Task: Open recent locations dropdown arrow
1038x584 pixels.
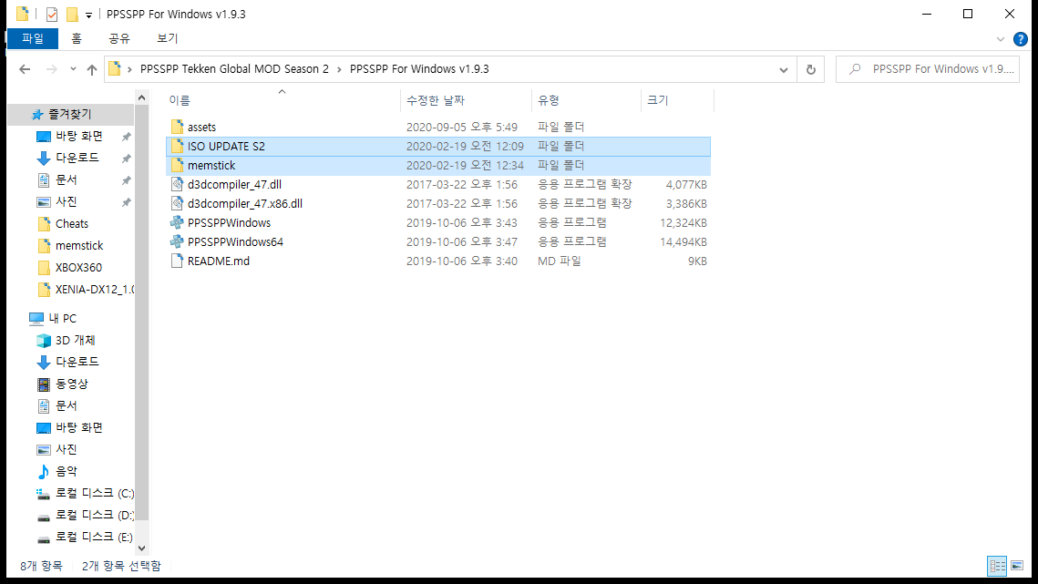Action: (73, 69)
